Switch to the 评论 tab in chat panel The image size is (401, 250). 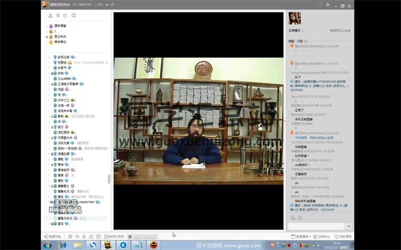(291, 41)
